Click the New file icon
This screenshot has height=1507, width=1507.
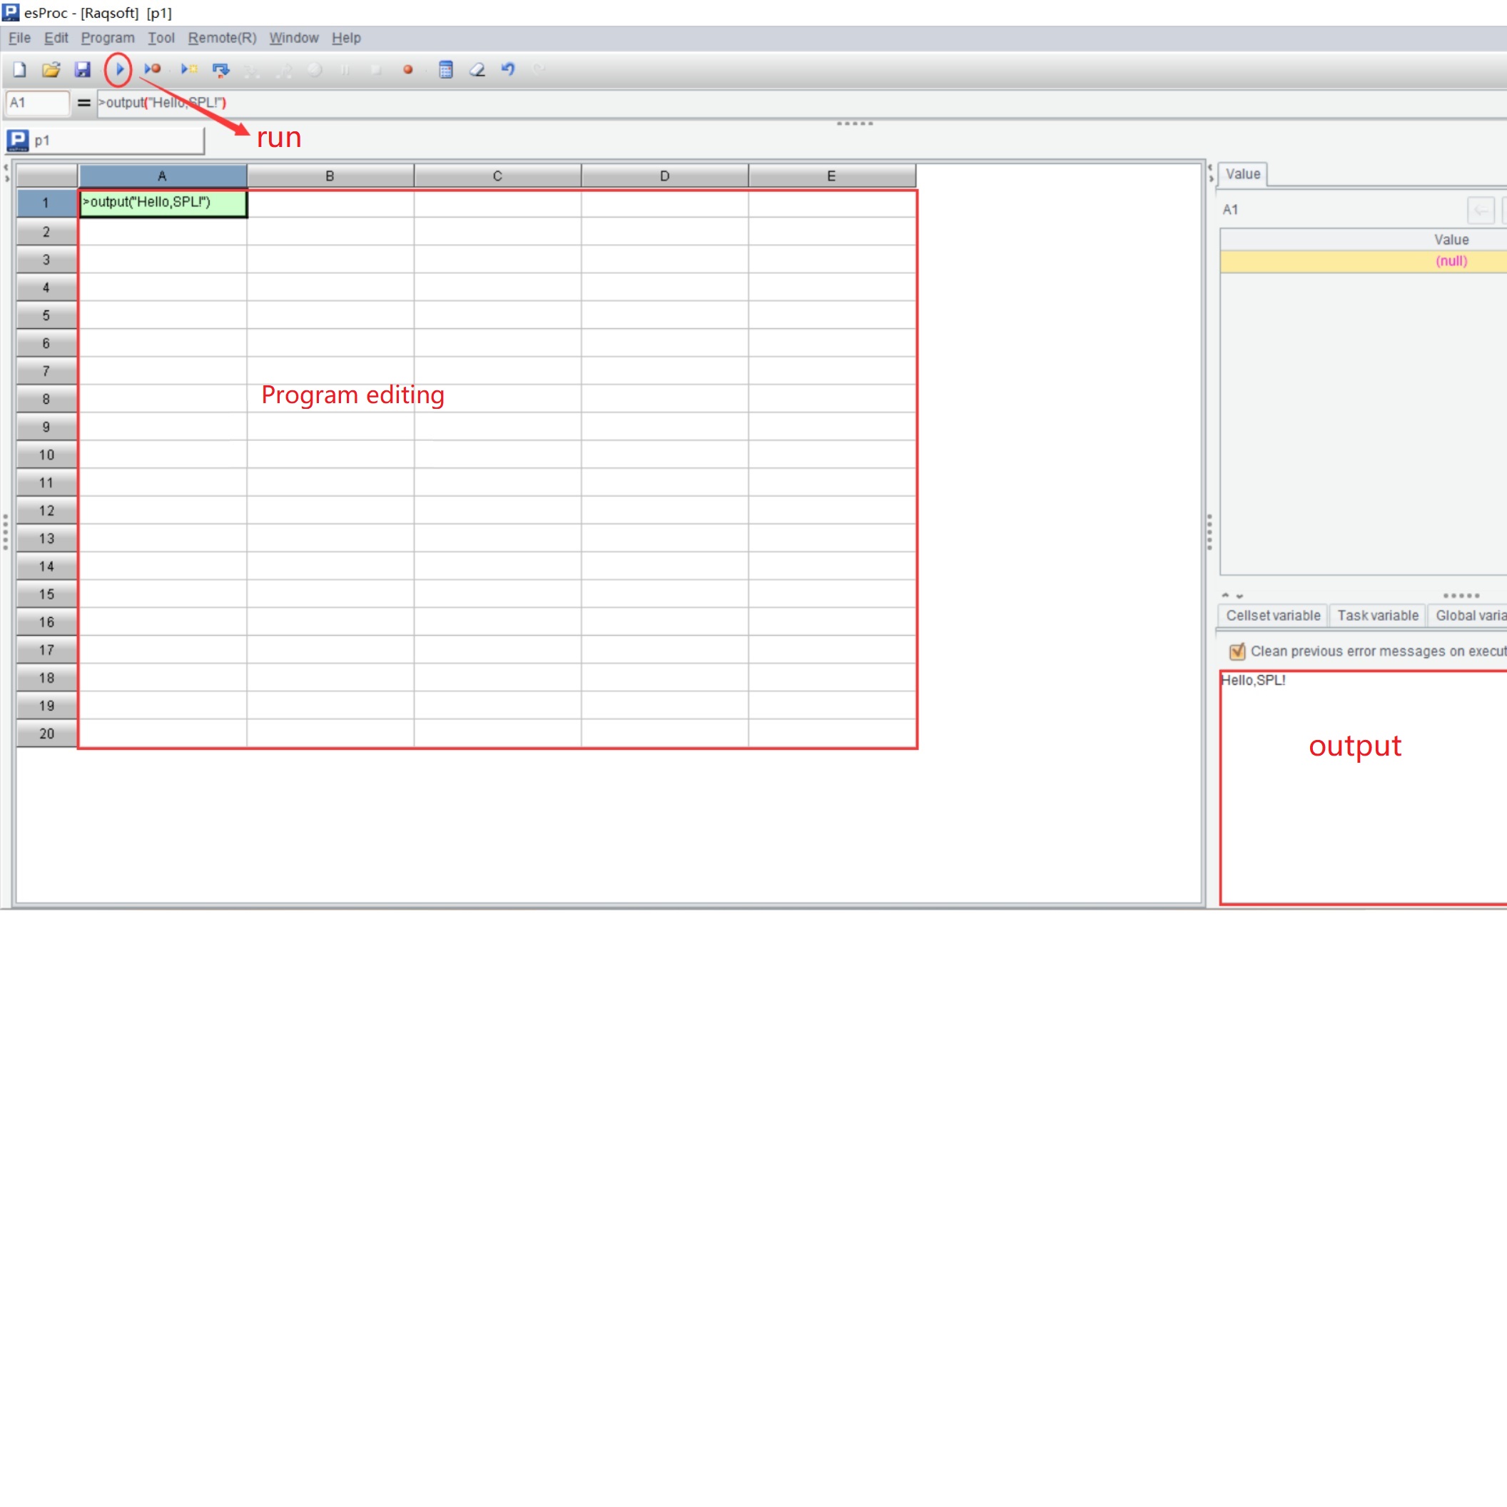click(20, 69)
